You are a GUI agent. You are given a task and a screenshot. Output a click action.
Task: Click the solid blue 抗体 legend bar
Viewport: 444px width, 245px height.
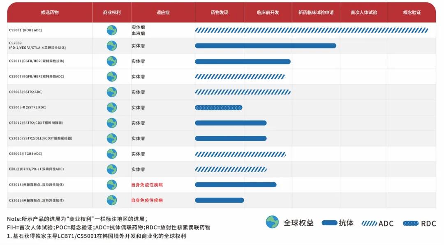pos(329,223)
